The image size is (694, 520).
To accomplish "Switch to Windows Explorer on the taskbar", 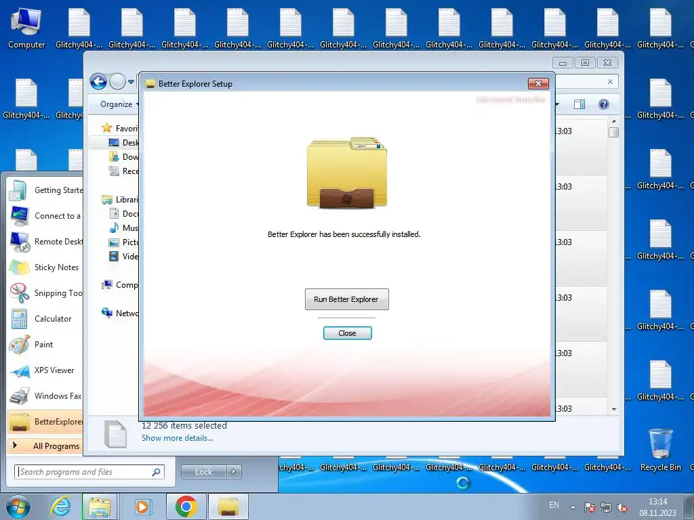I will [100, 506].
